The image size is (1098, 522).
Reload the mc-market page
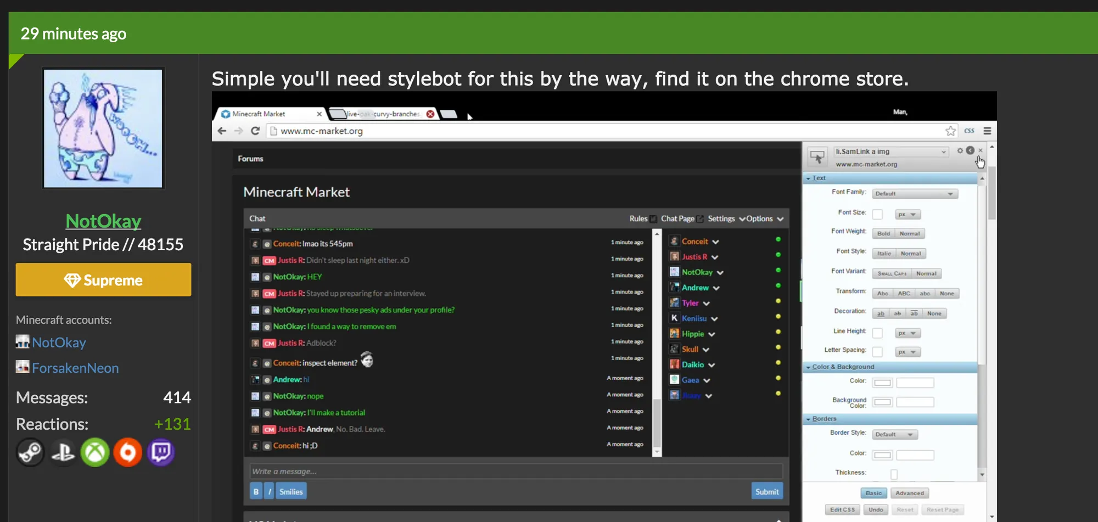coord(255,131)
